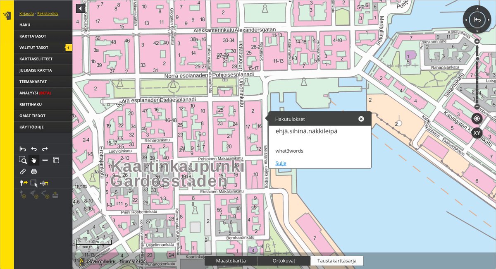Select the hand pan tool

coord(34,160)
